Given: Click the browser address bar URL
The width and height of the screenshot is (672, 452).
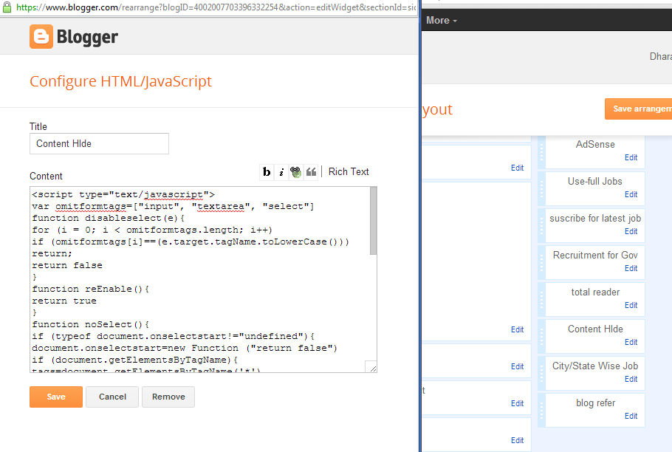Looking at the screenshot, I should point(216,7).
